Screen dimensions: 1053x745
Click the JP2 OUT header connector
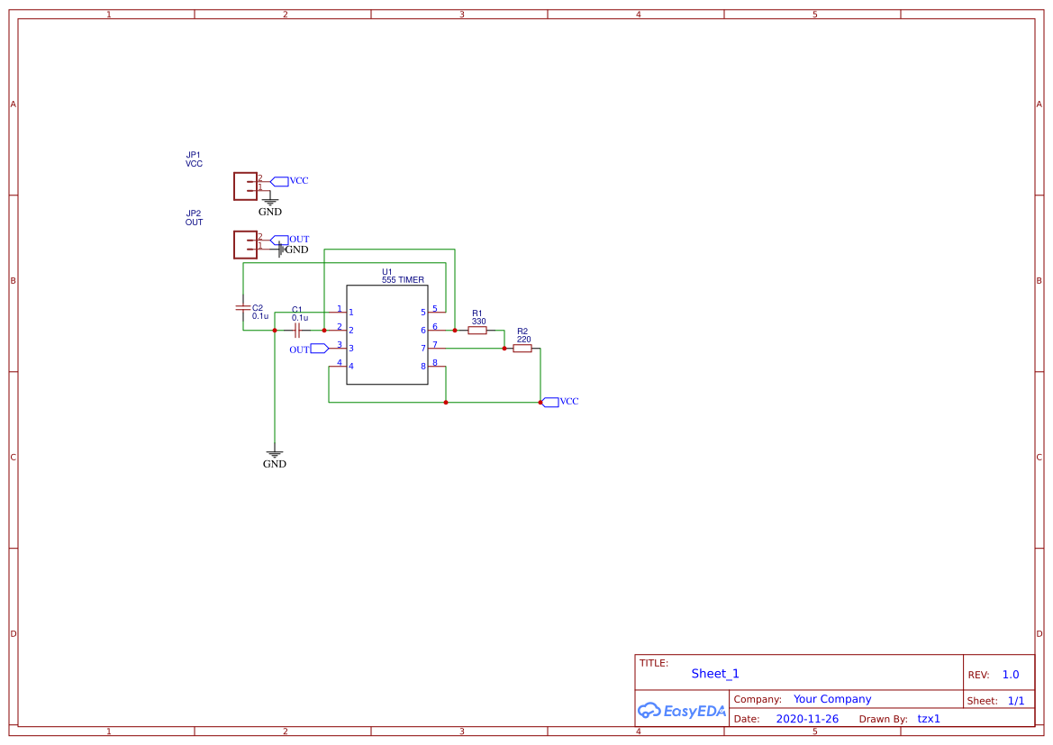point(244,244)
